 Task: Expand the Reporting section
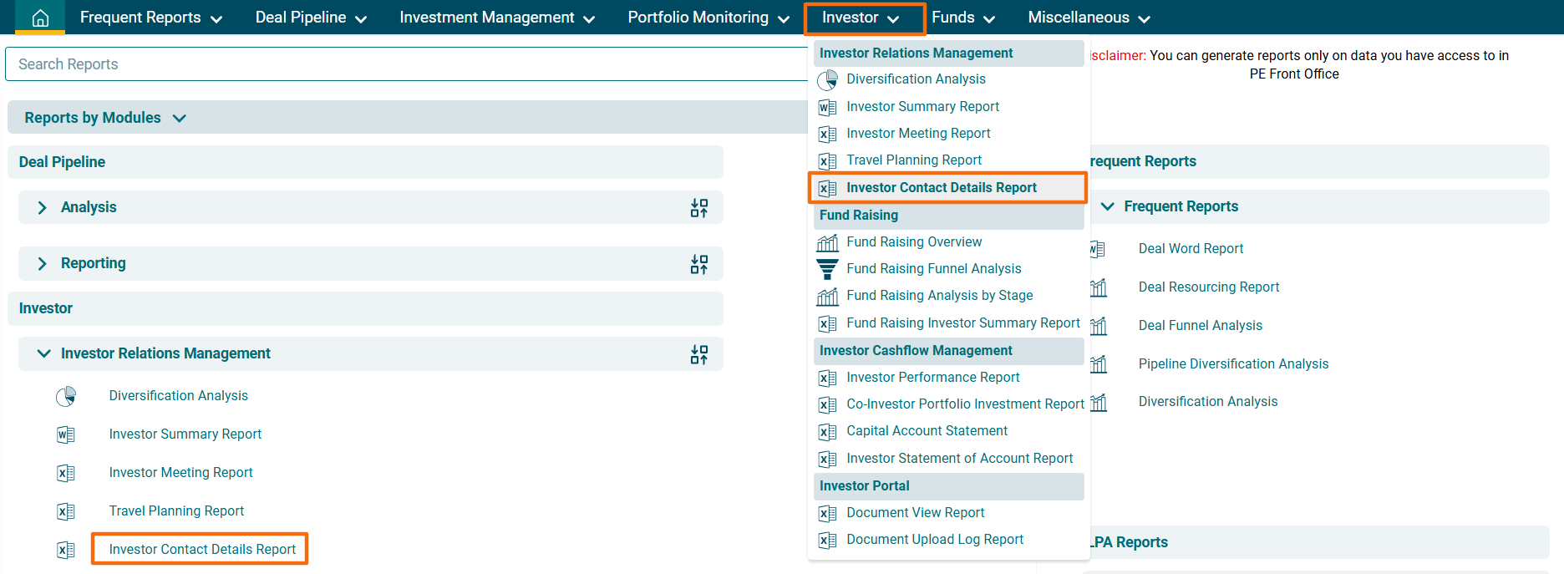[42, 264]
